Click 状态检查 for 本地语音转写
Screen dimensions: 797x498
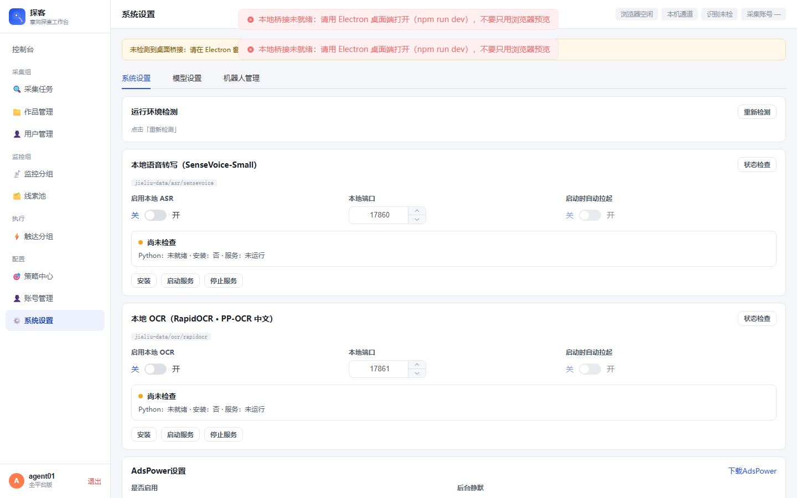point(757,165)
